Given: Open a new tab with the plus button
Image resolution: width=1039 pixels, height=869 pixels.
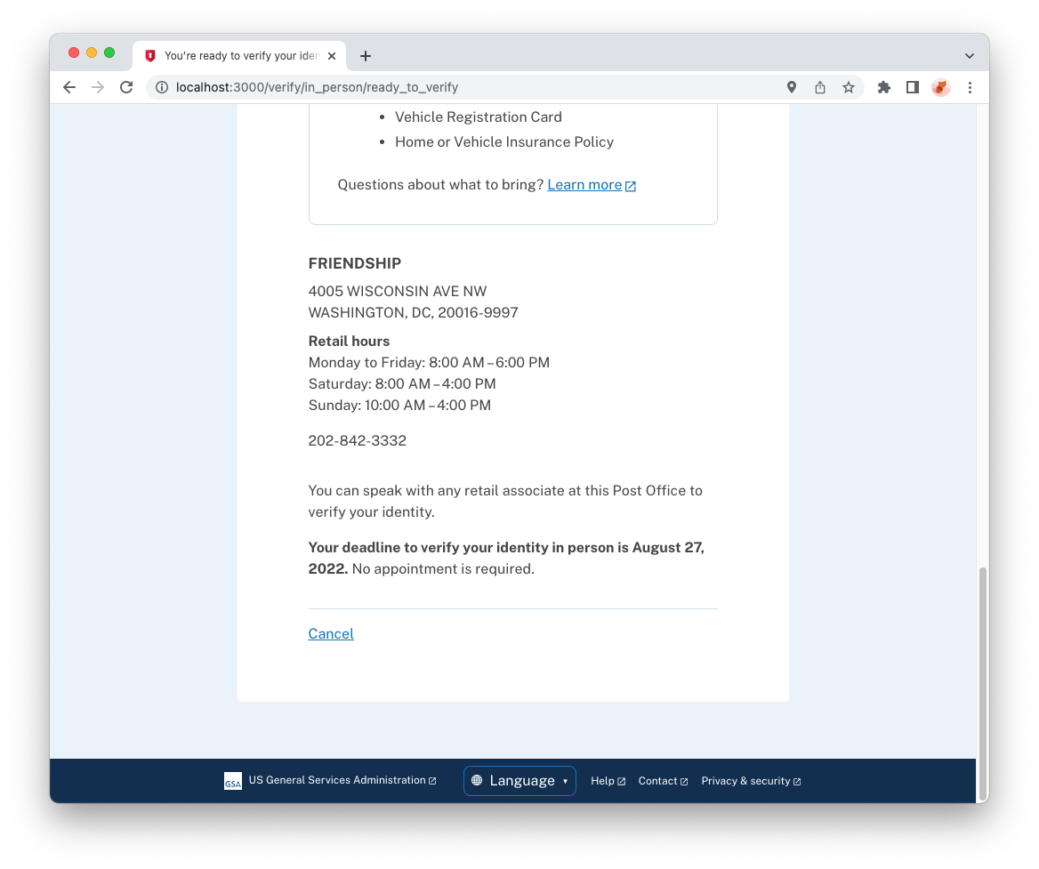Looking at the screenshot, I should 365,56.
